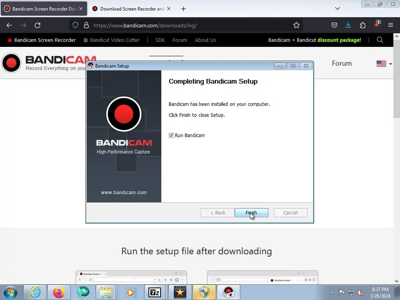The width and height of the screenshot is (400, 300).
Task: Click the first tutorial screenshot thumbnail
Action: click(131, 277)
